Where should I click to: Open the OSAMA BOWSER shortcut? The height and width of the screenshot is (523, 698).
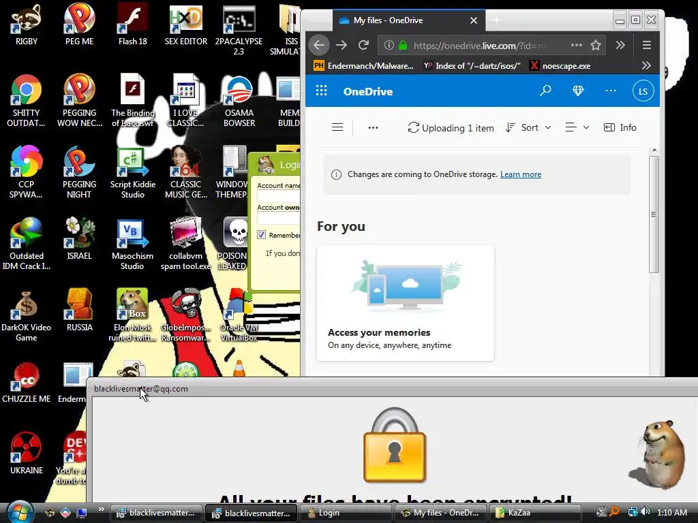point(239,101)
